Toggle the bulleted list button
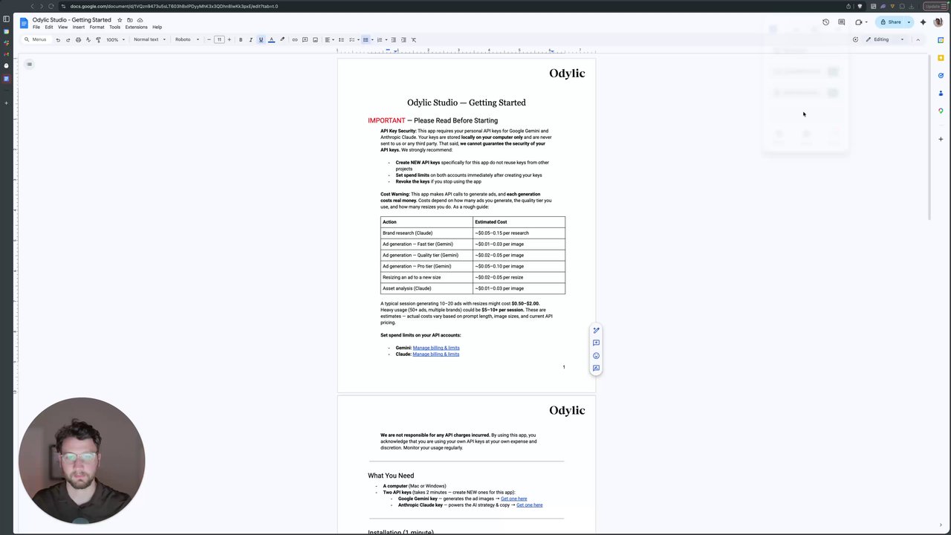Screen dimensions: 951x535 [x=366, y=39]
